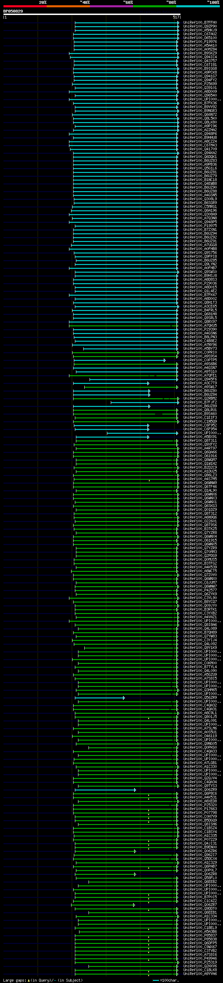This screenshot has width=223, height=983.
Task: Select the BP050829 query name
Action: (13, 11)
